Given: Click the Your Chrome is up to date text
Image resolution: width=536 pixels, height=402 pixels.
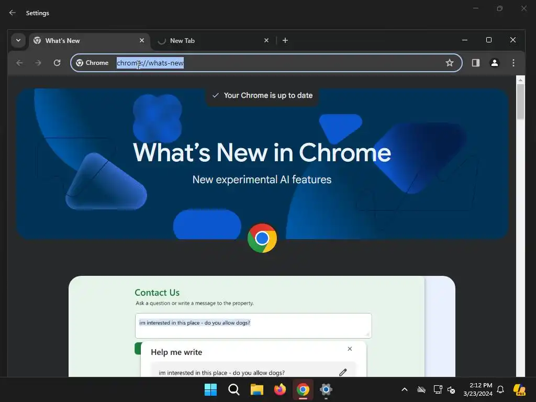Looking at the screenshot, I should (268, 95).
